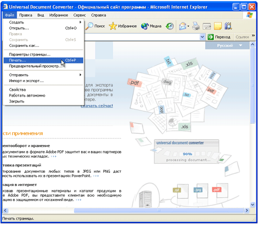Click status bar text Печать страницы.

[x=18, y=219]
